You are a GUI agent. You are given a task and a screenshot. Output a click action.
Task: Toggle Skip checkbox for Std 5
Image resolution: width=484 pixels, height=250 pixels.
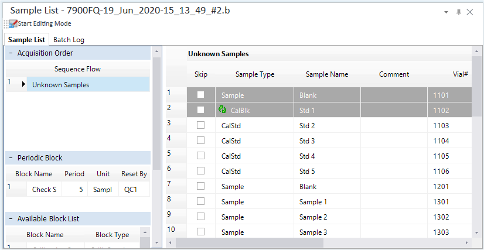tap(200, 171)
